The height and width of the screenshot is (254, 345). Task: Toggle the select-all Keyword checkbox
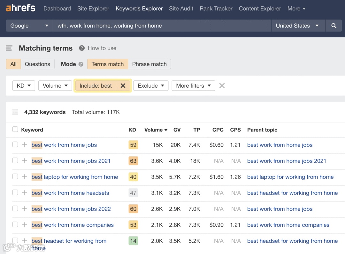click(15, 129)
